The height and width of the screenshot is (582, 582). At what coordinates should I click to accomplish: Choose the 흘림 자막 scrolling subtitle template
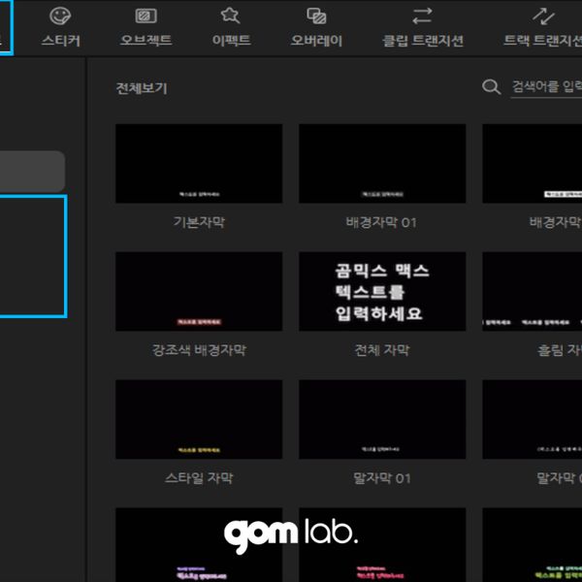click(532, 292)
